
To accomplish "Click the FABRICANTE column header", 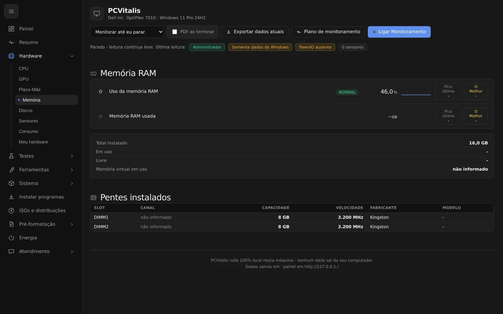I will click(383, 208).
